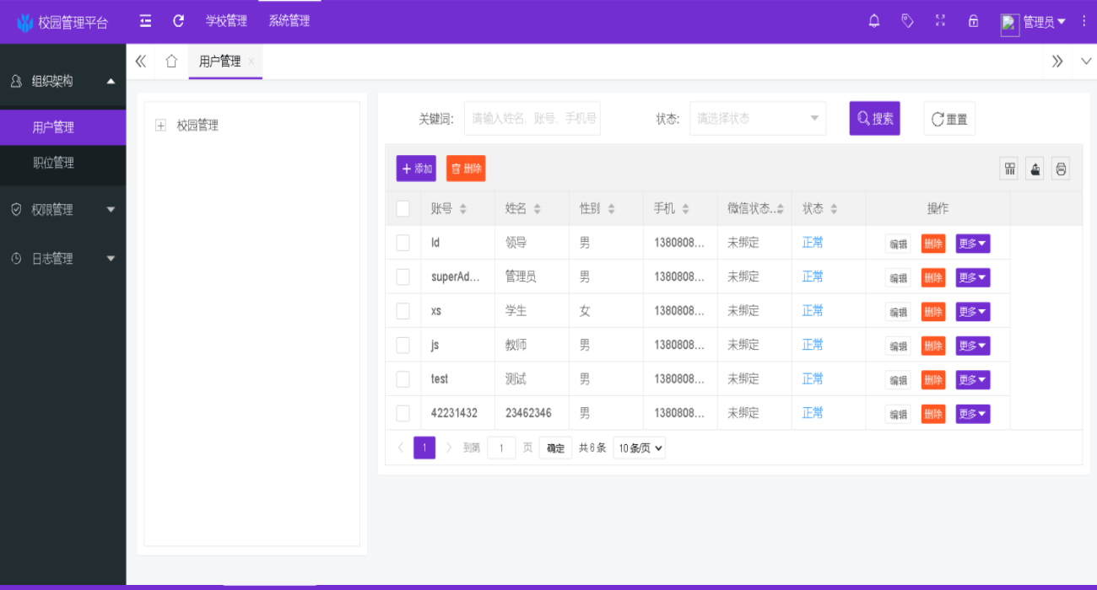Switch to the 学校管理 menu
This screenshot has height=590, width=1097.
[x=226, y=20]
